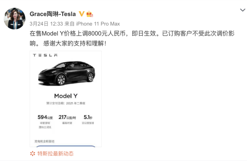Click the orange topic flower icon
247x161 pixels.
(x=33, y=154)
